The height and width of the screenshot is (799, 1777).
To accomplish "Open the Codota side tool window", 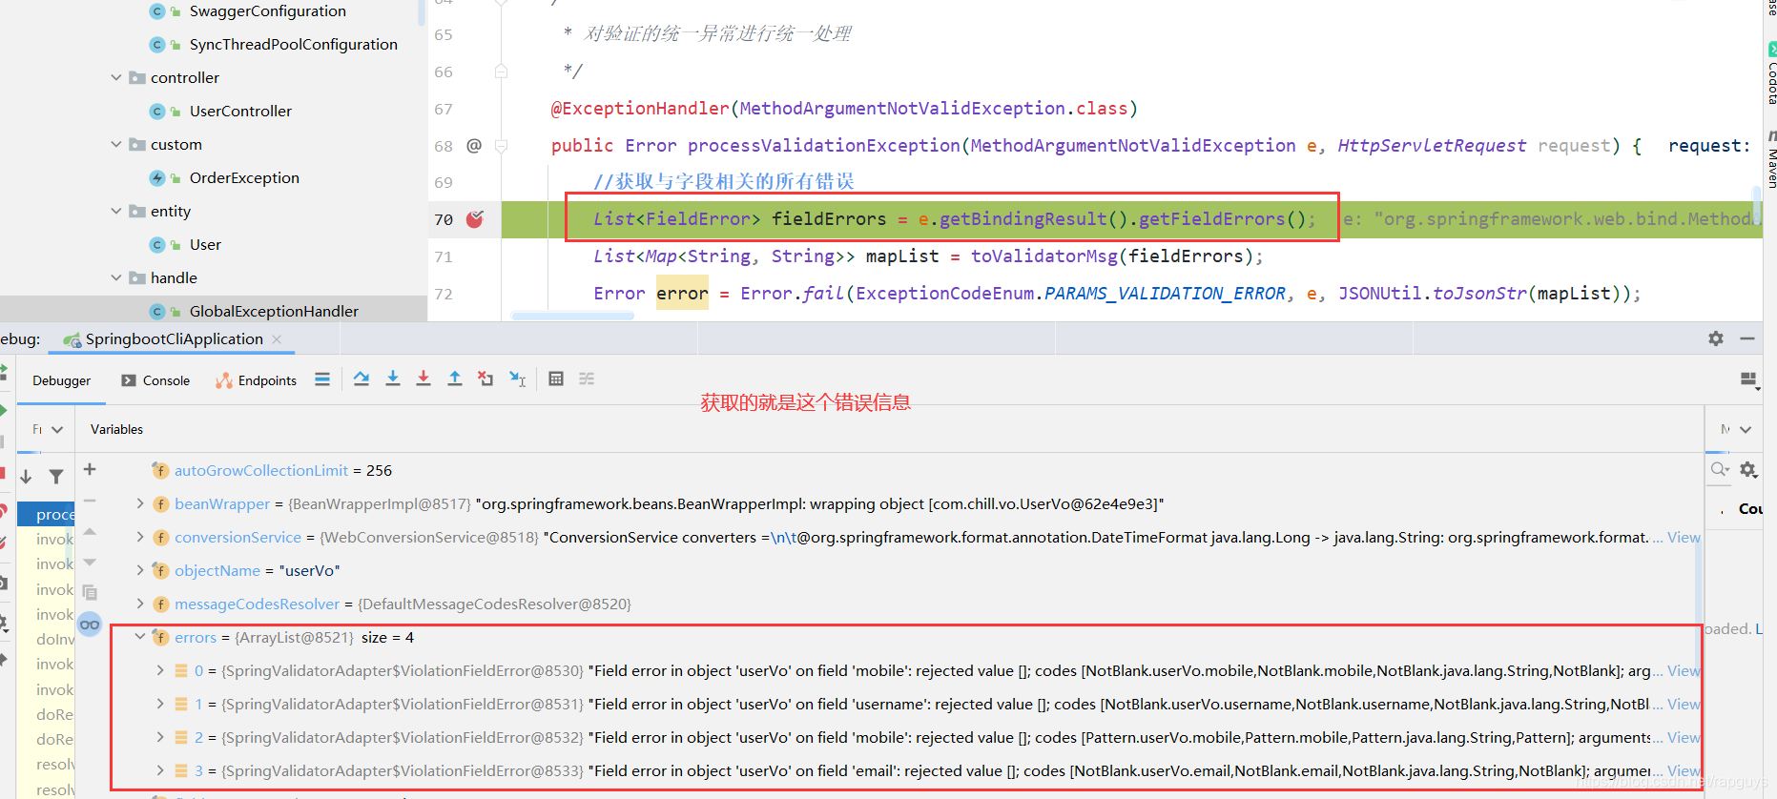I will 1770,74.
